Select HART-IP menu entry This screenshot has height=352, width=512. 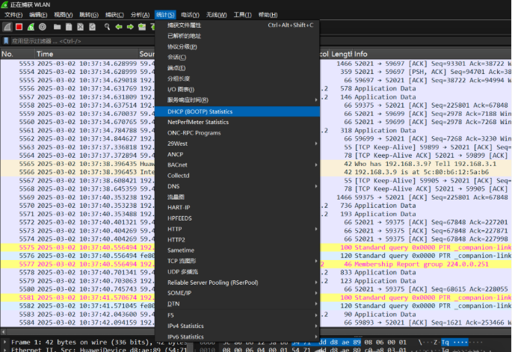tap(237, 207)
